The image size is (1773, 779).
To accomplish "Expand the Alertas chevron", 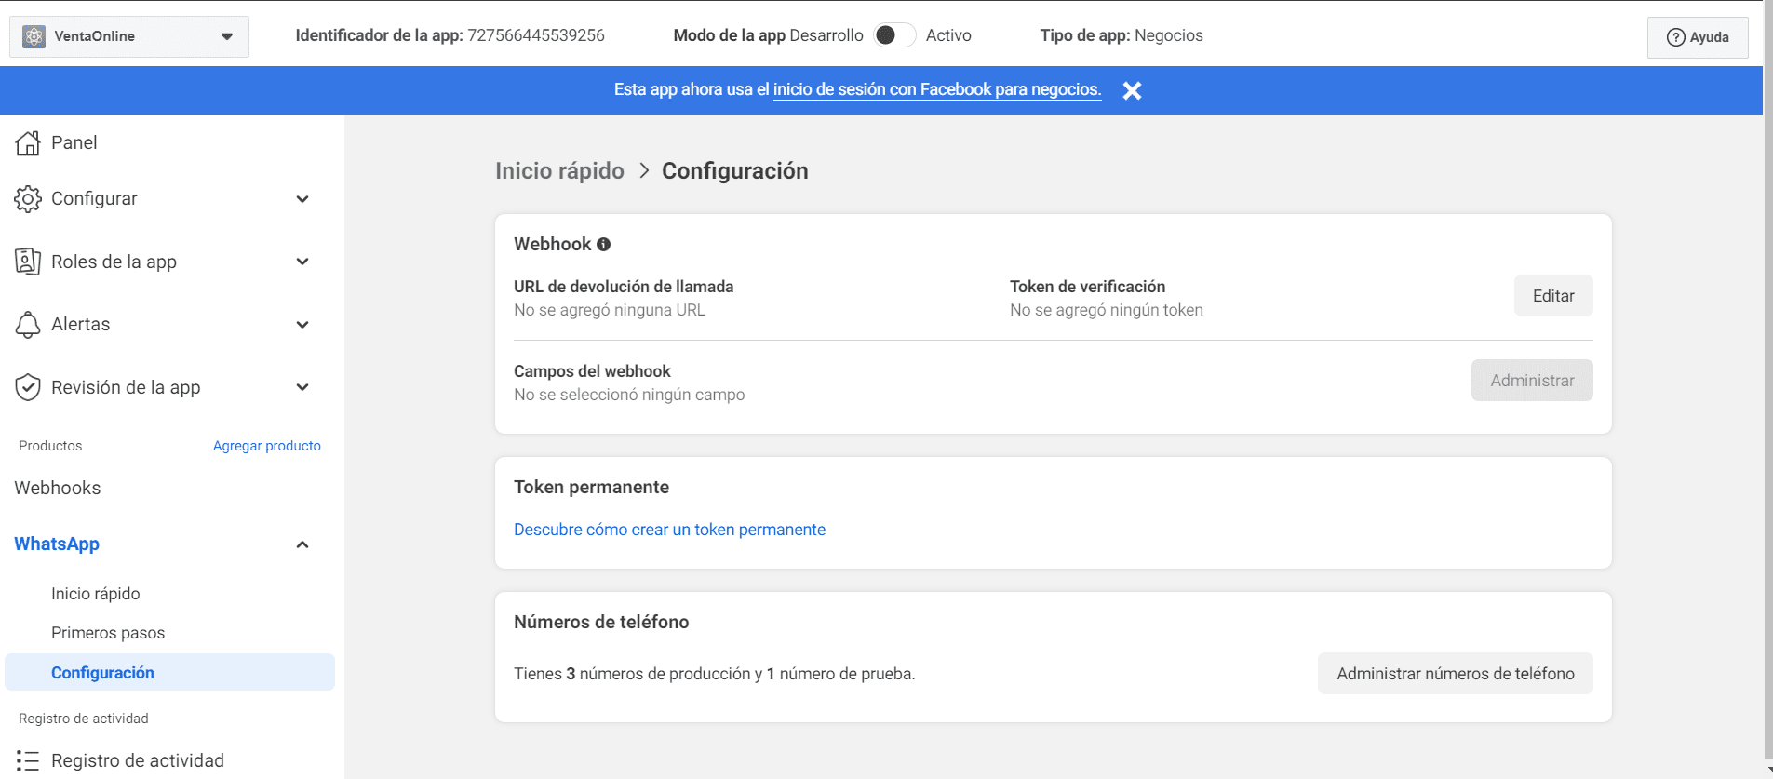I will point(302,325).
